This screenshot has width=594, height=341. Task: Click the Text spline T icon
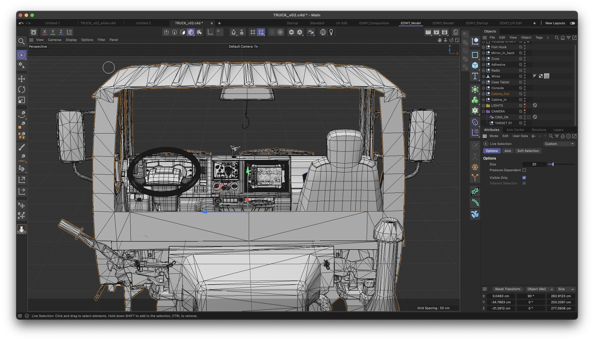475,76
